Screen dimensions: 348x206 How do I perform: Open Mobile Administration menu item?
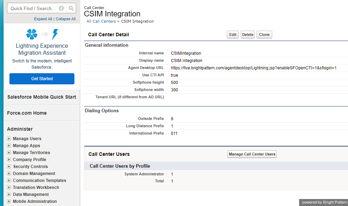[x=35, y=201]
